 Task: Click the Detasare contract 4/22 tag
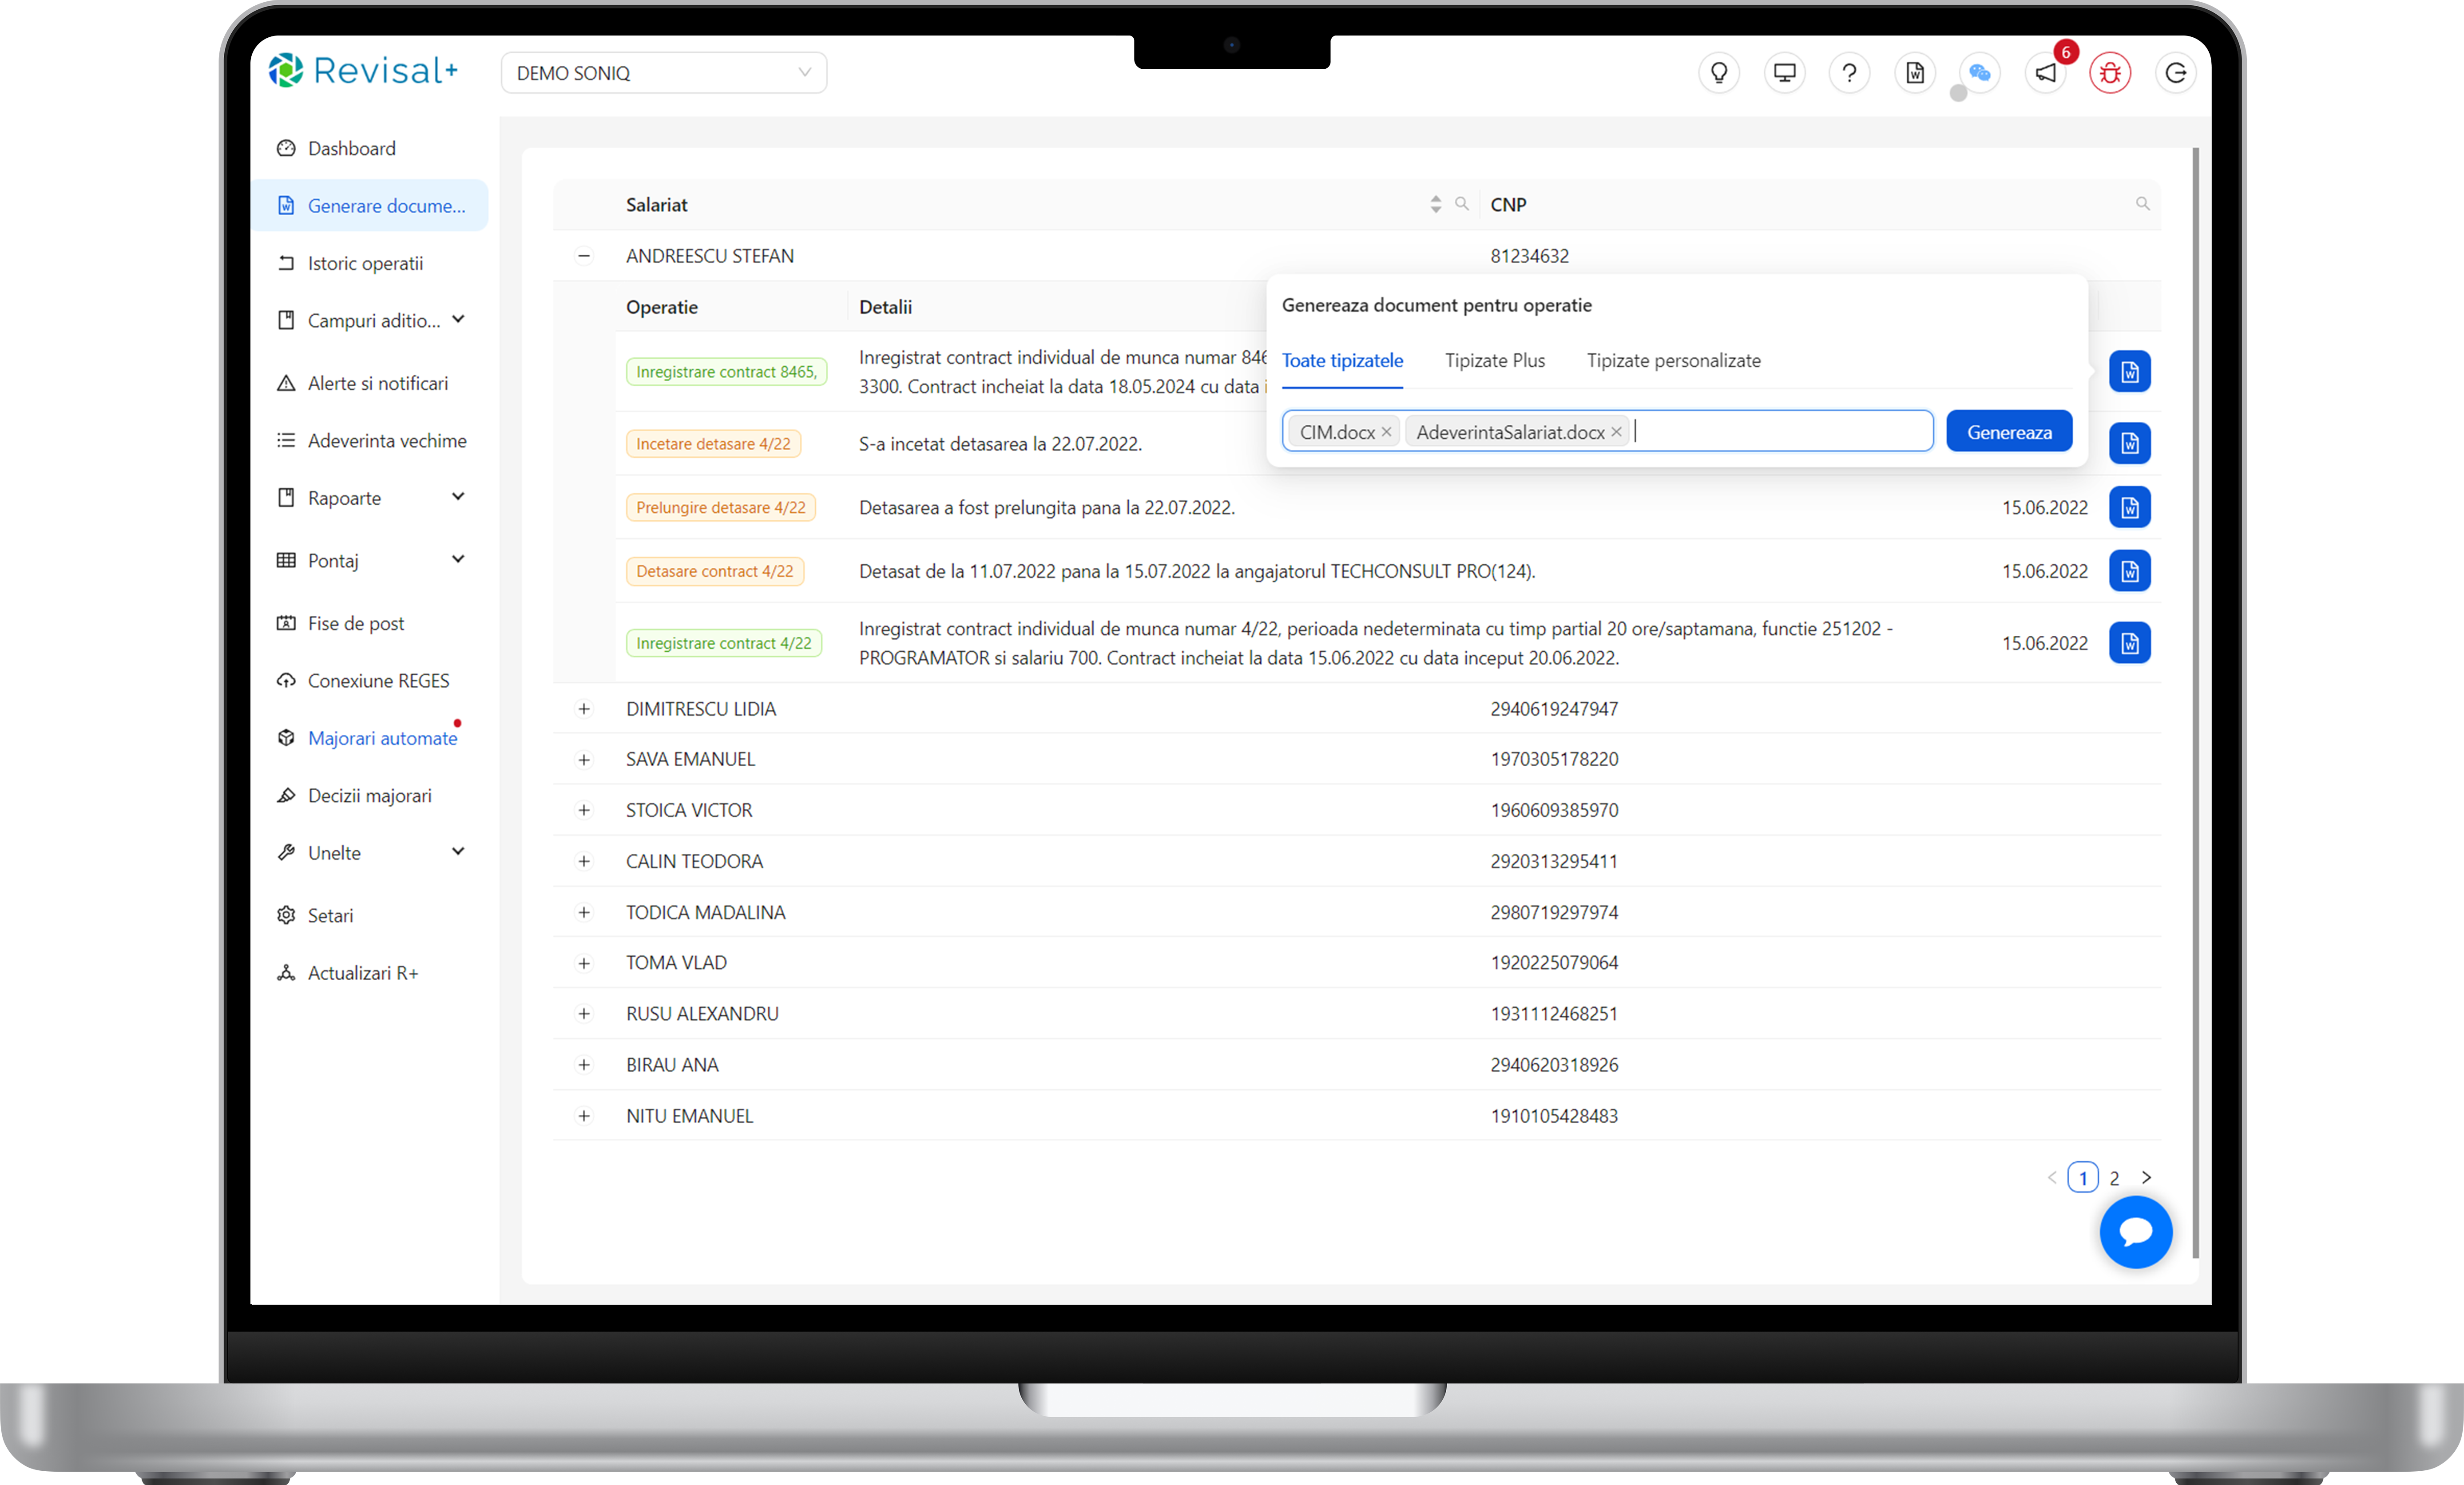point(715,571)
